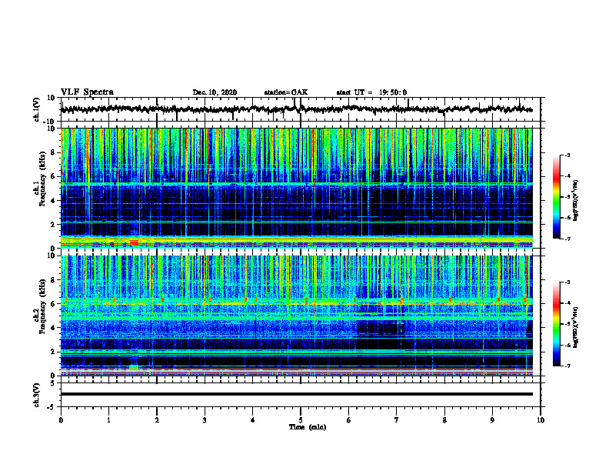Click time axis tick label "4"
Image resolution: width=609 pixels, height=471 pixels.
pyautogui.click(x=253, y=420)
